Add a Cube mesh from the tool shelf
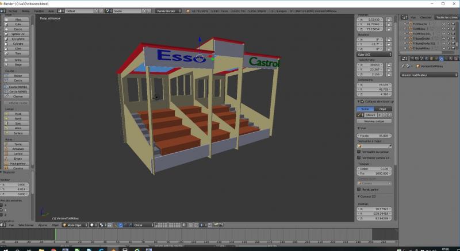Viewport: 460px width, 251px height. point(18,24)
